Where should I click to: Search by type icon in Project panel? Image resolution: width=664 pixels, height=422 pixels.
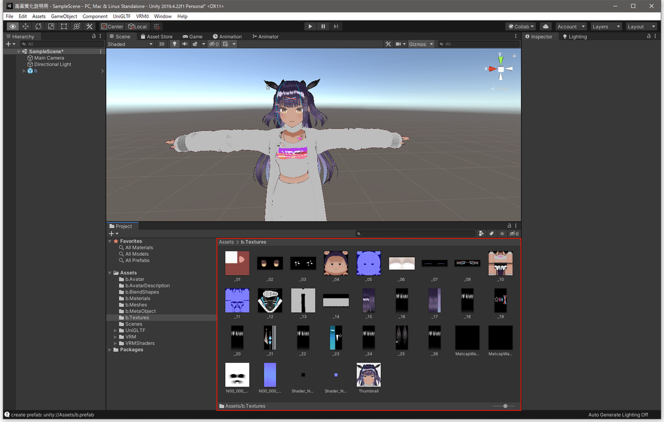481,234
